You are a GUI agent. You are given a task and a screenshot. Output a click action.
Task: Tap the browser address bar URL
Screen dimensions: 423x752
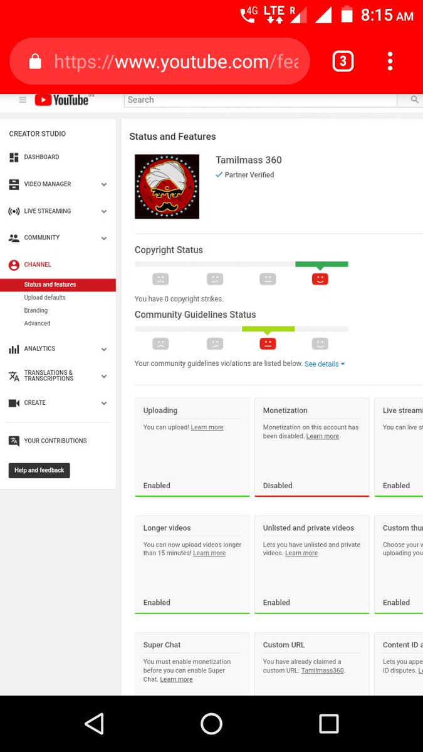(176, 61)
